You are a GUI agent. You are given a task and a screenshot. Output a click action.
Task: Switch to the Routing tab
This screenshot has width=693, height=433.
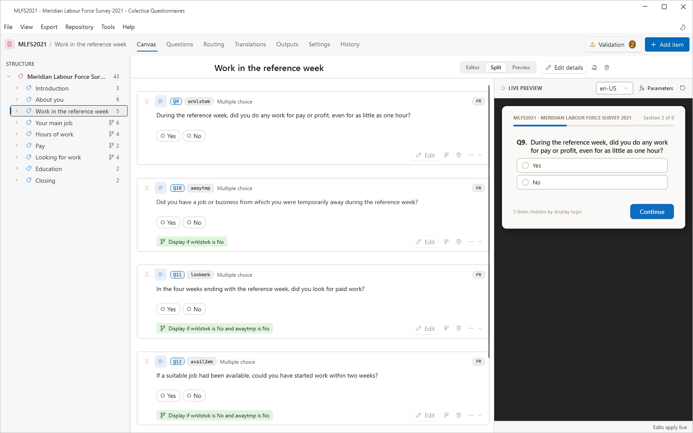[214, 44]
